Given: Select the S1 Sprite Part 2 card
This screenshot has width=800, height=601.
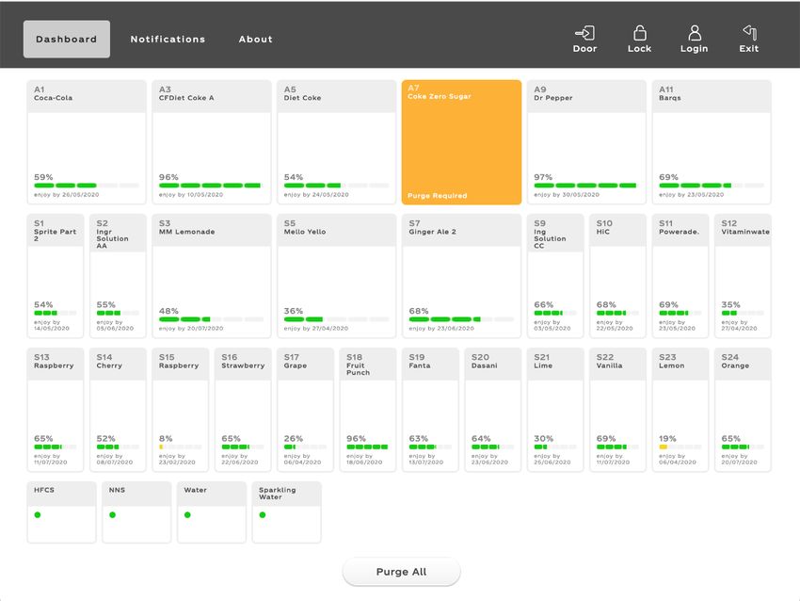Looking at the screenshot, I should click(56, 276).
